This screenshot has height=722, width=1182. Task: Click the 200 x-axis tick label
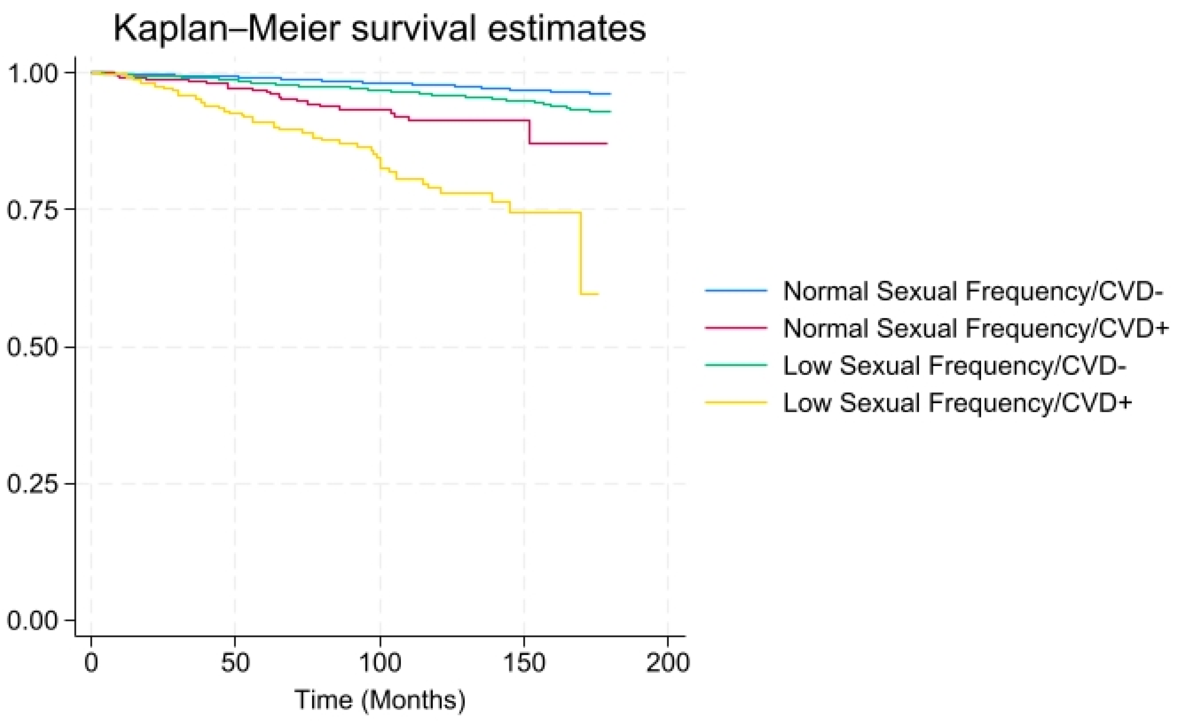(668, 663)
